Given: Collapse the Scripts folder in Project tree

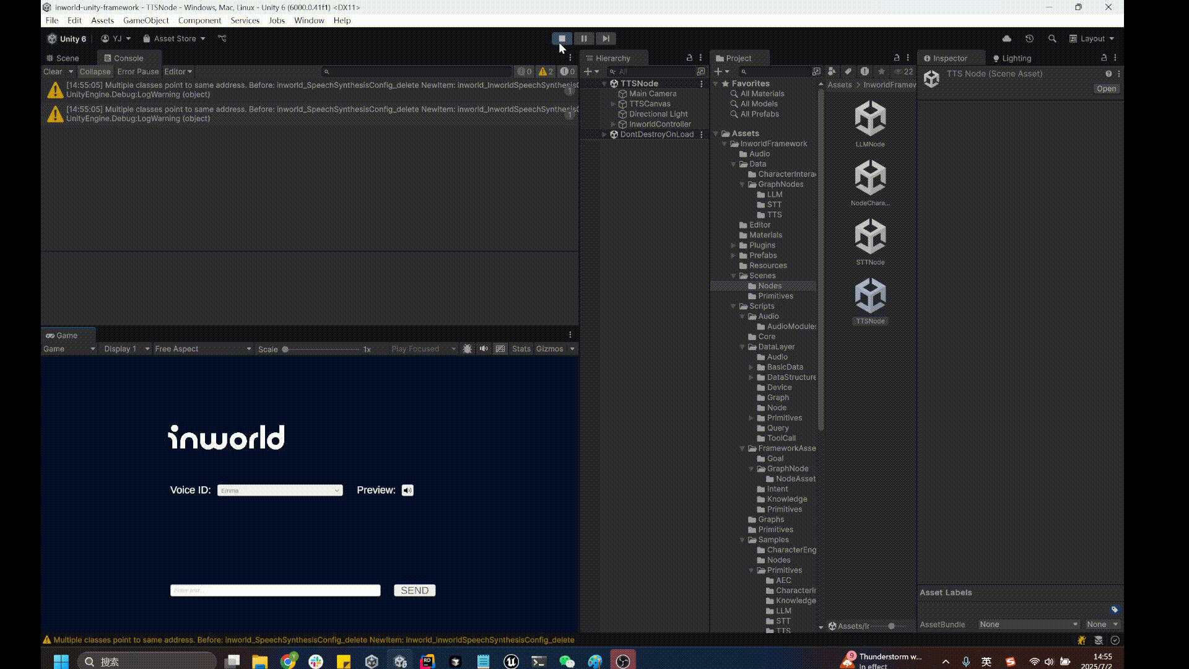Looking at the screenshot, I should coord(734,306).
